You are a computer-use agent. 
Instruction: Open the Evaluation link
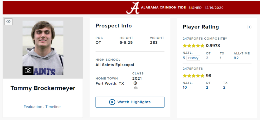33,107
